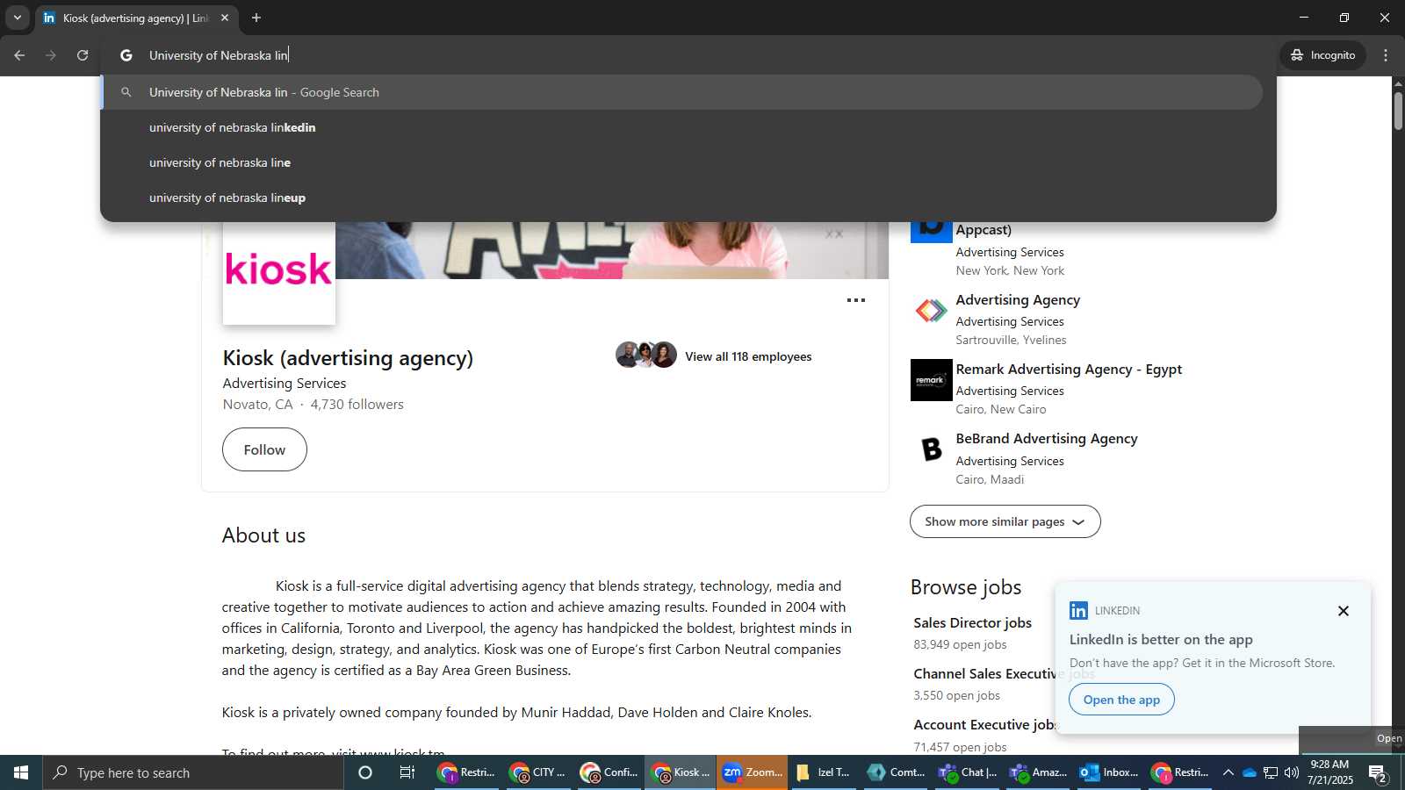
Task: Open the volume control in system tray
Action: tap(1291, 772)
